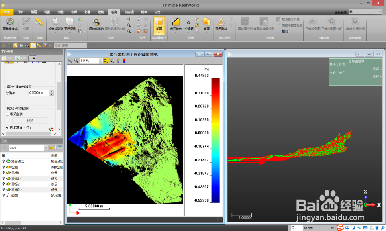Open the 文件 file menu
386x231 pixels.
[7, 12]
